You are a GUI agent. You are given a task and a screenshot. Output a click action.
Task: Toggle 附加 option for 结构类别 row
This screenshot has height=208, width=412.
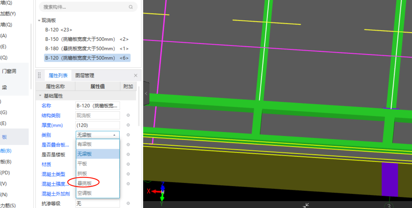click(128, 115)
